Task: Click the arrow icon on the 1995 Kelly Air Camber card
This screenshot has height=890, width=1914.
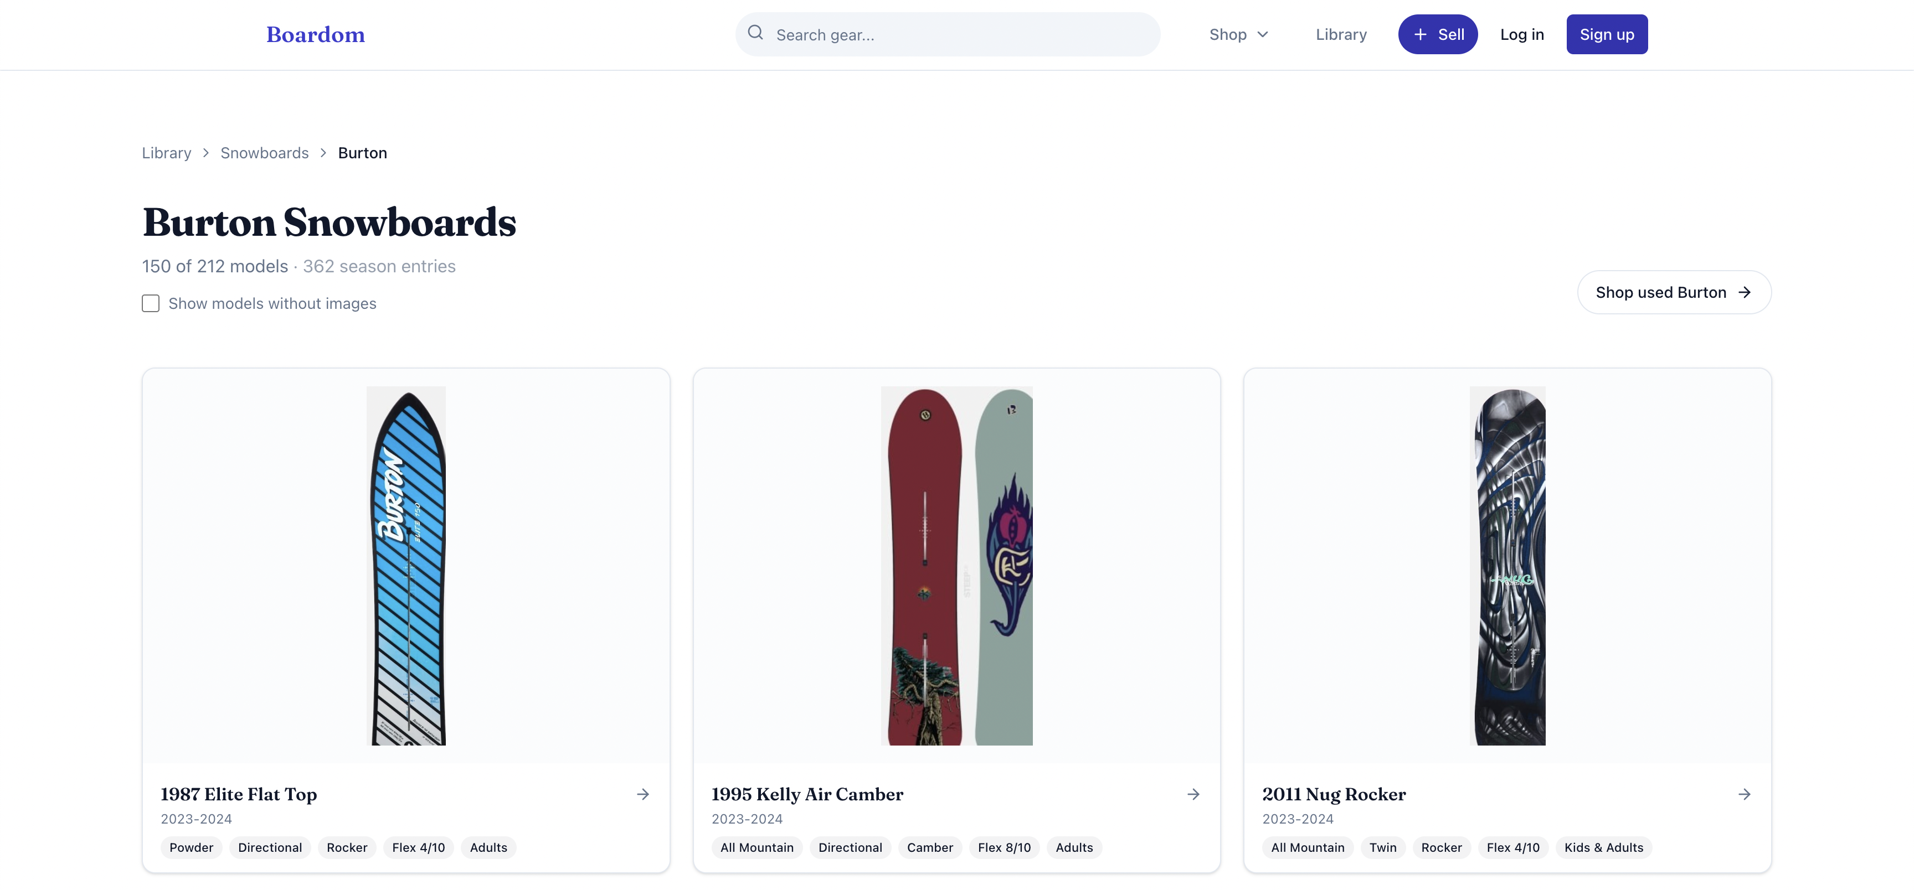Action: pyautogui.click(x=1194, y=794)
